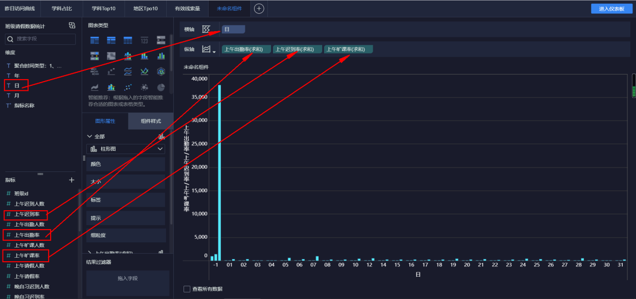Click the 标签 attribute shelf
The width and height of the screenshot is (636, 299).
pyautogui.click(x=126, y=200)
